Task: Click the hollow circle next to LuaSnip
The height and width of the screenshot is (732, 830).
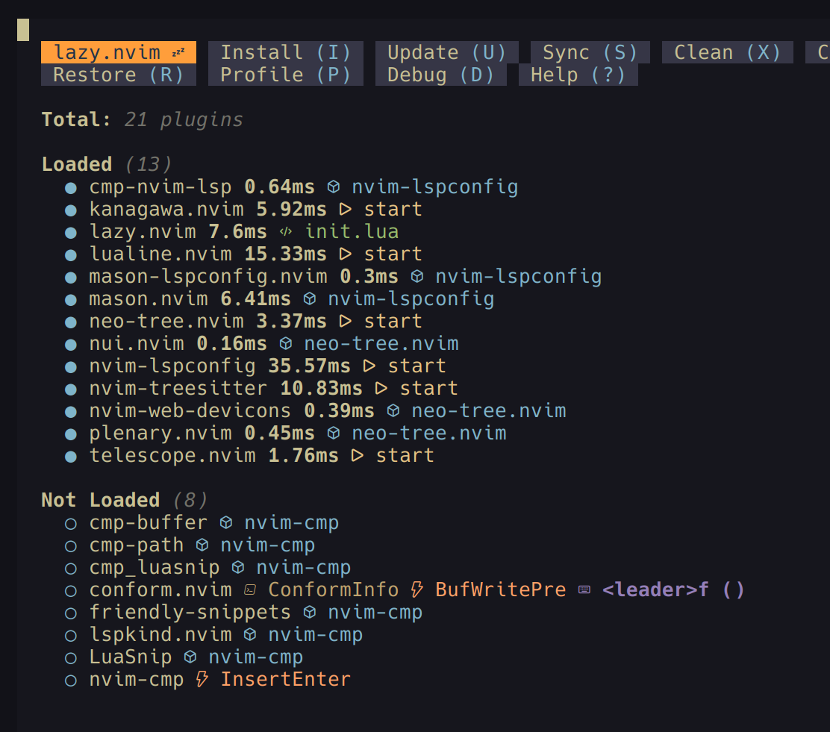Action: point(70,658)
